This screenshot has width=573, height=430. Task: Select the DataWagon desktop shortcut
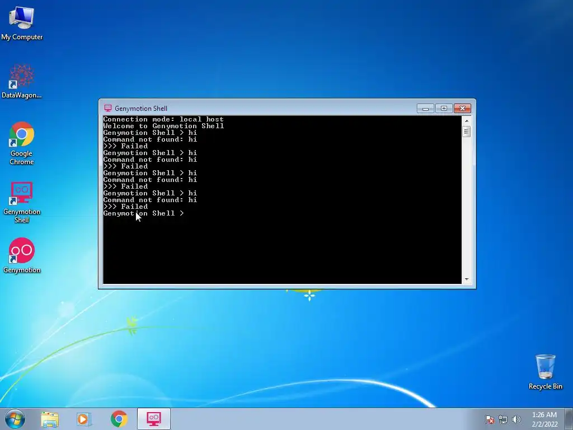[x=22, y=81]
